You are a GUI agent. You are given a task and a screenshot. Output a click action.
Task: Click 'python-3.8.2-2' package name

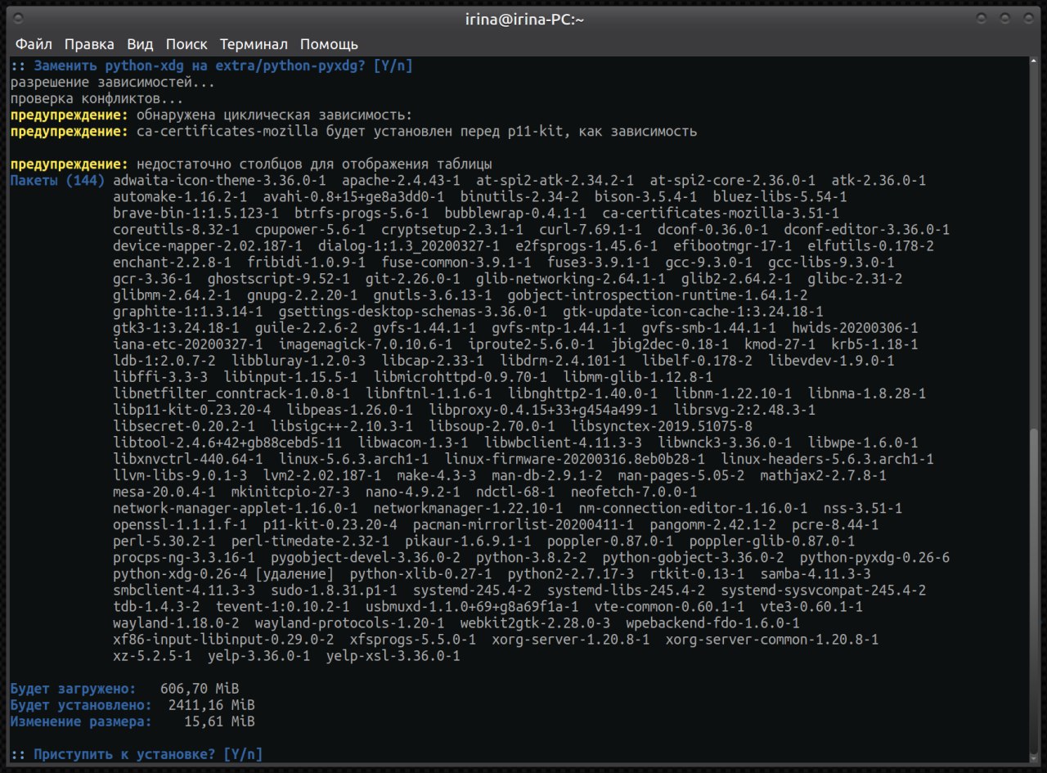[531, 556]
